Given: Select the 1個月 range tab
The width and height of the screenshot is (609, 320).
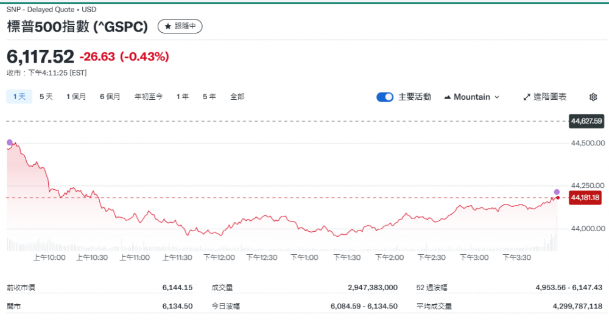Looking at the screenshot, I should [76, 97].
